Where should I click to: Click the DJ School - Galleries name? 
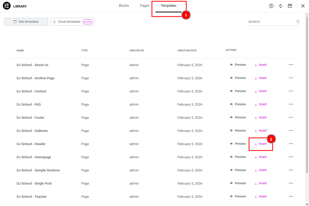click(32, 131)
